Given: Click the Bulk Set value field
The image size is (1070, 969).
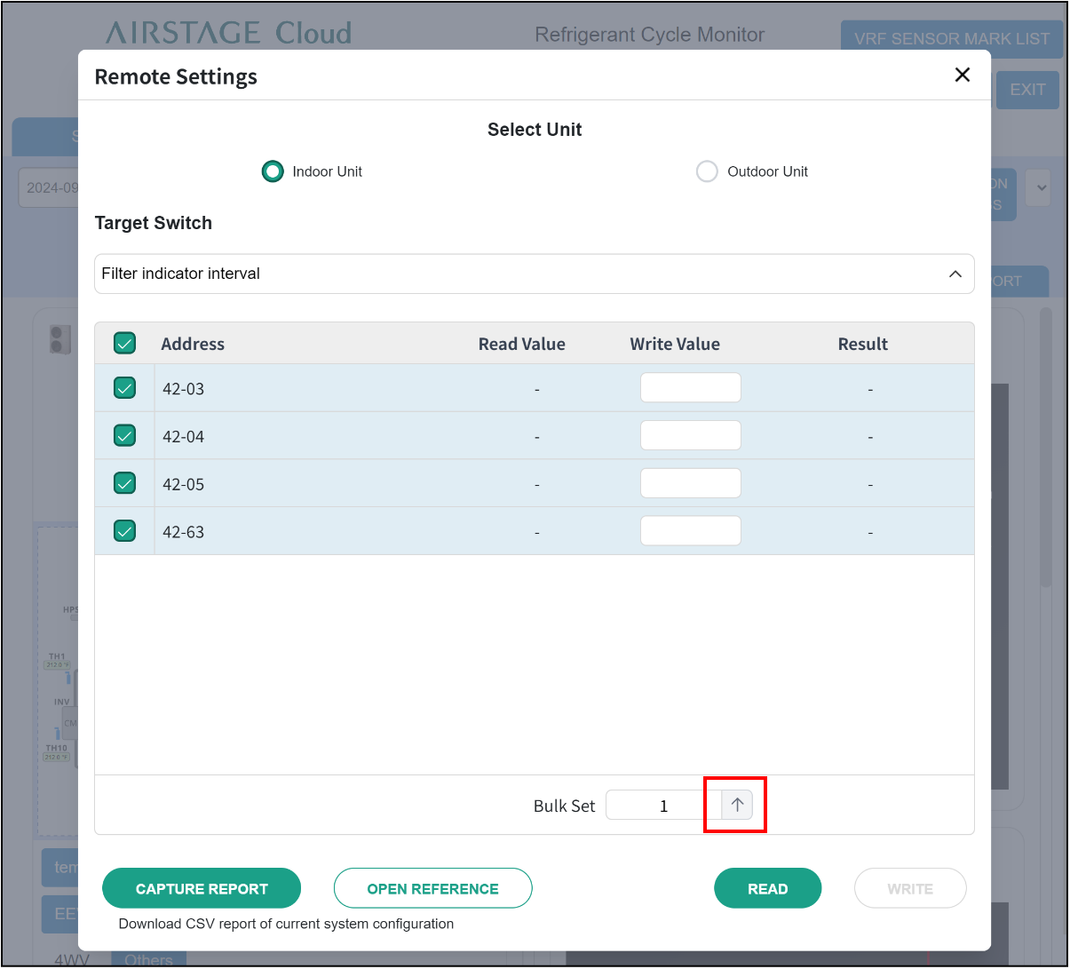Looking at the screenshot, I should (662, 806).
